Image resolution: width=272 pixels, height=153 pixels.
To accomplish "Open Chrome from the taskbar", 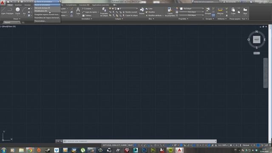I will (30, 150).
